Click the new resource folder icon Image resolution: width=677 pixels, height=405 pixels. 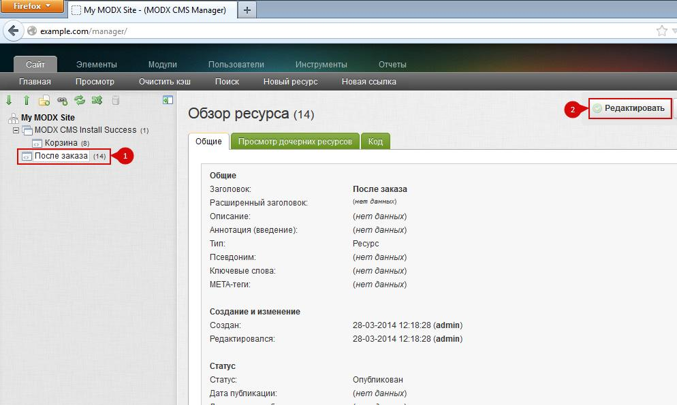44,100
